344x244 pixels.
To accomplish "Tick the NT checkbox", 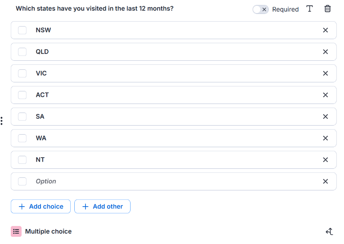I will [x=22, y=160].
